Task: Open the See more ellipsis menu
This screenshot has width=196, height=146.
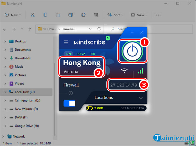Action: (x=158, y=15)
